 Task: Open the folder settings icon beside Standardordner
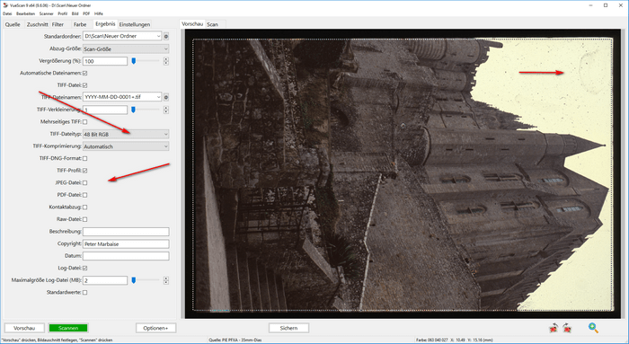click(166, 37)
